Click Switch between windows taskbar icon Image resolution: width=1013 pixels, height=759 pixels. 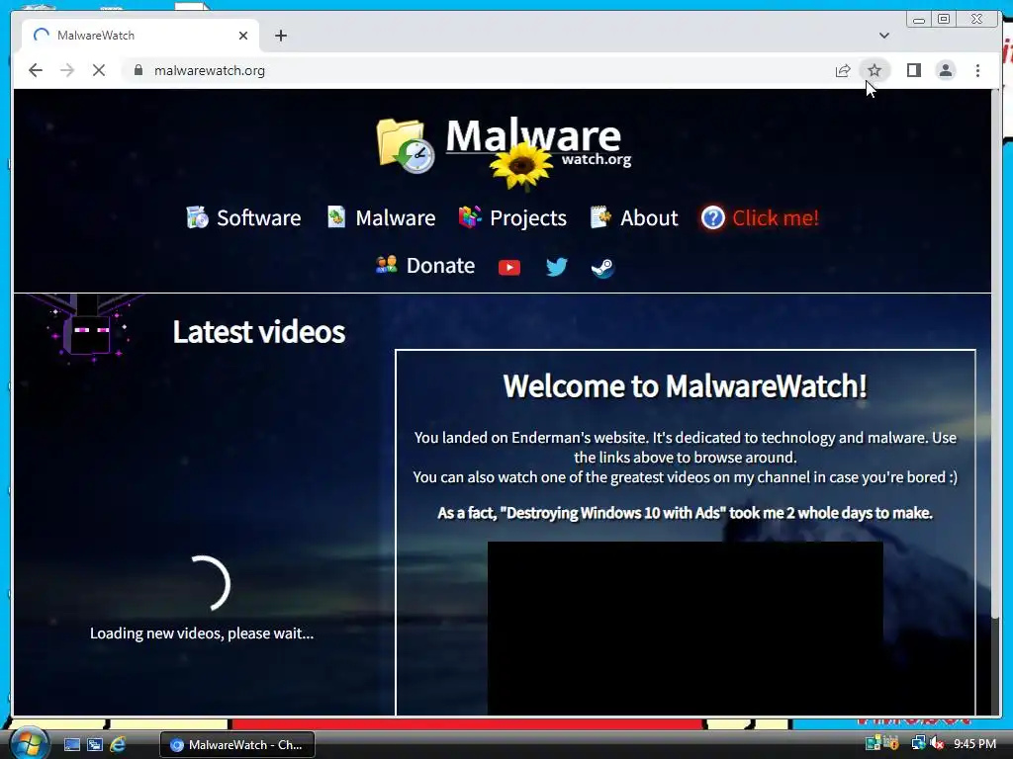(95, 745)
